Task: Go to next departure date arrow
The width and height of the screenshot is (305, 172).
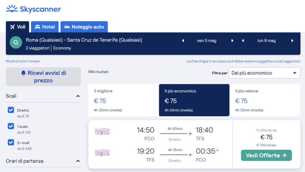Action: coord(232,41)
